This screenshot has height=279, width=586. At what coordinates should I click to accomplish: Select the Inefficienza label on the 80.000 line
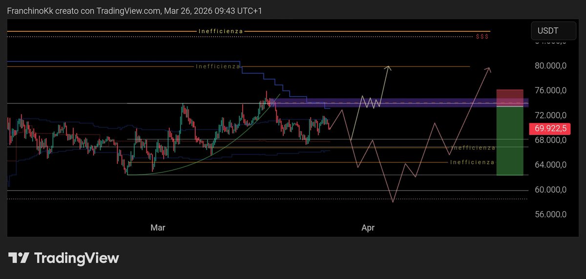coord(218,66)
